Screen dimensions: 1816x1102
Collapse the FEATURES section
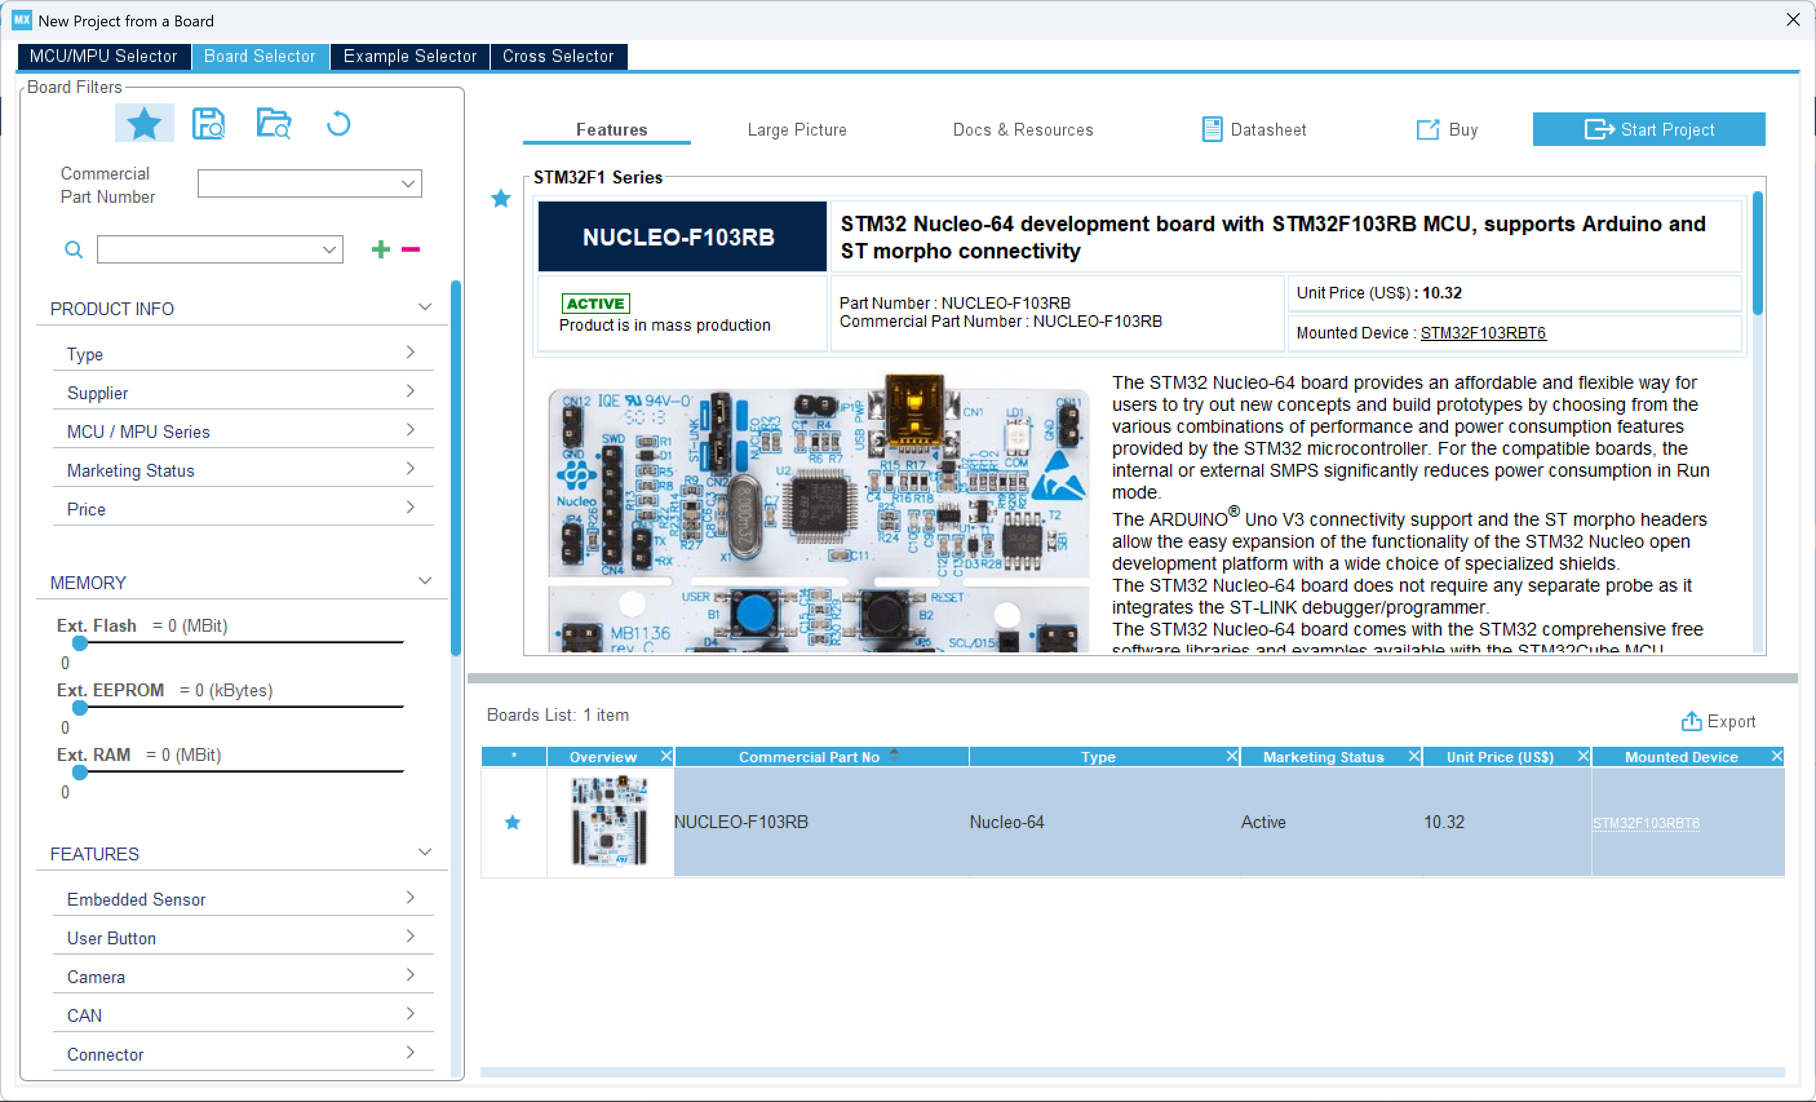pos(424,853)
